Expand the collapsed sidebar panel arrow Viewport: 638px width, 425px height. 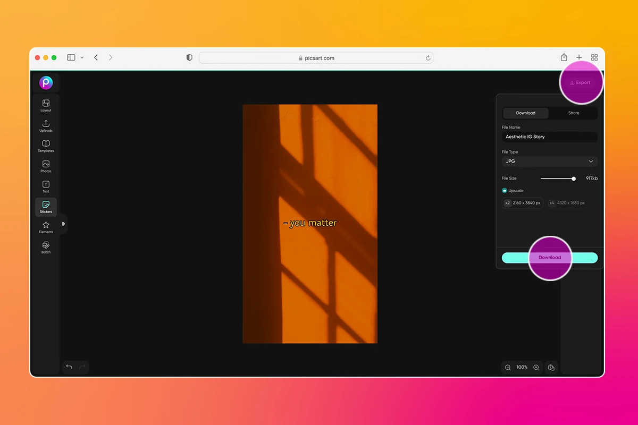64,224
